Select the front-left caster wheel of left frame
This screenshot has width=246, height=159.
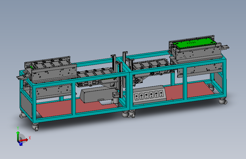[x=35, y=126]
